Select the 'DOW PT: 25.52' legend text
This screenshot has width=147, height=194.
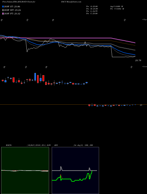tap(12, 14)
